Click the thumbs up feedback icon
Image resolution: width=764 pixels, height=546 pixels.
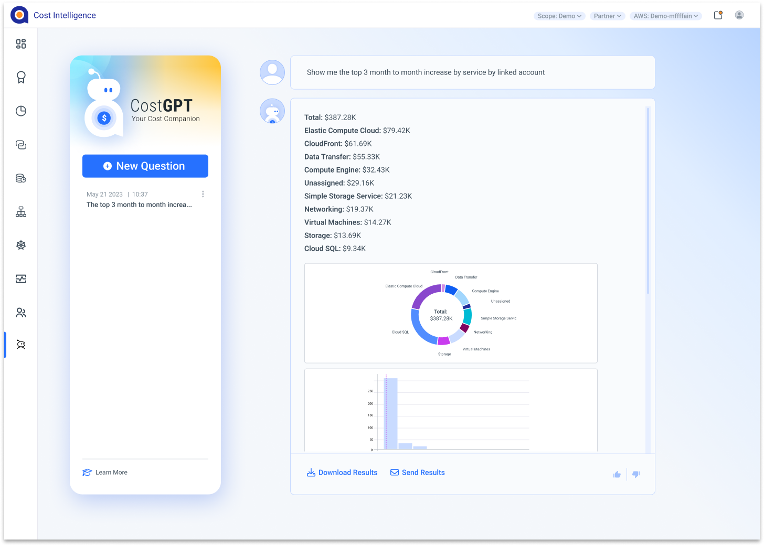coord(617,474)
